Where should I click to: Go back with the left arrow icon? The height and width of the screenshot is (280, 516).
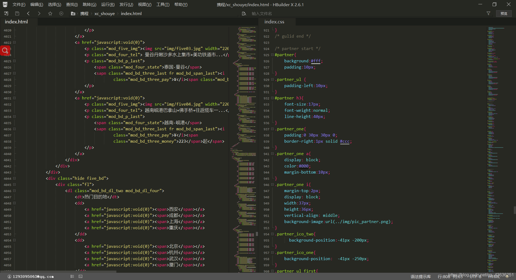point(28,13)
